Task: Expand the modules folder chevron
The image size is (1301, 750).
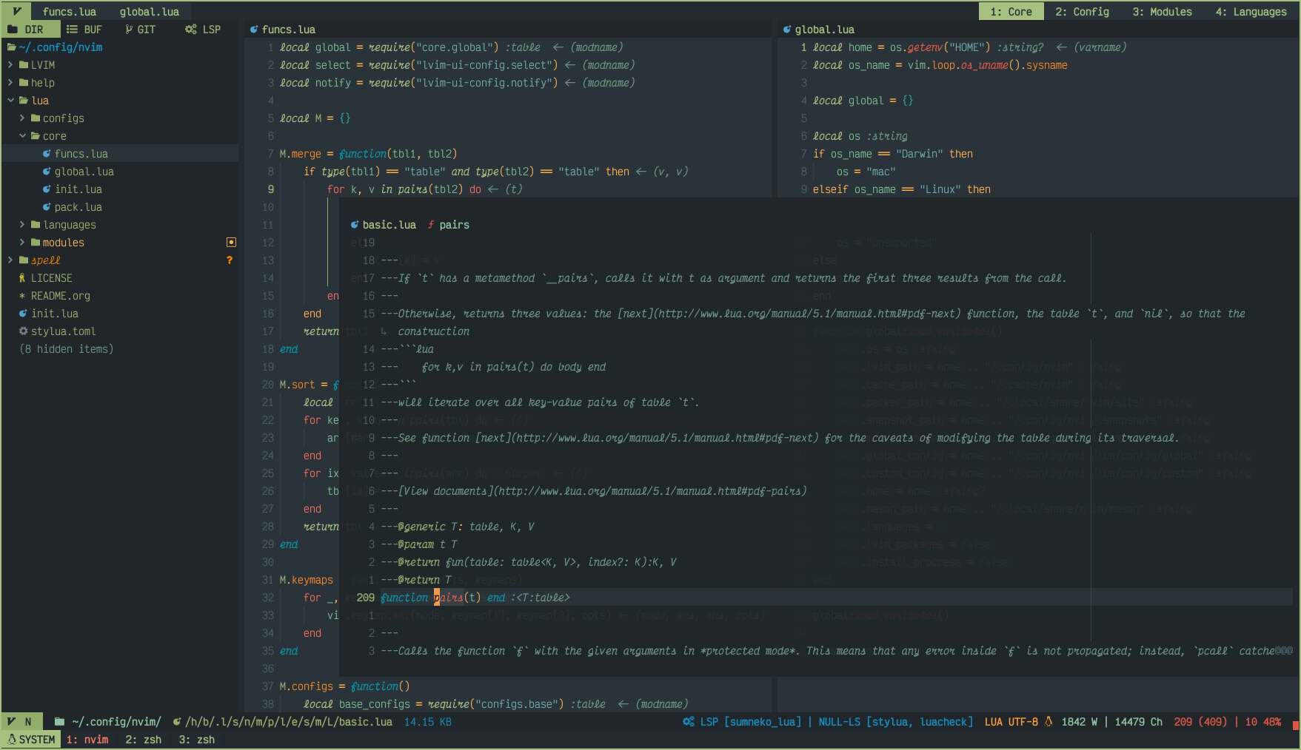Action: [x=22, y=243]
